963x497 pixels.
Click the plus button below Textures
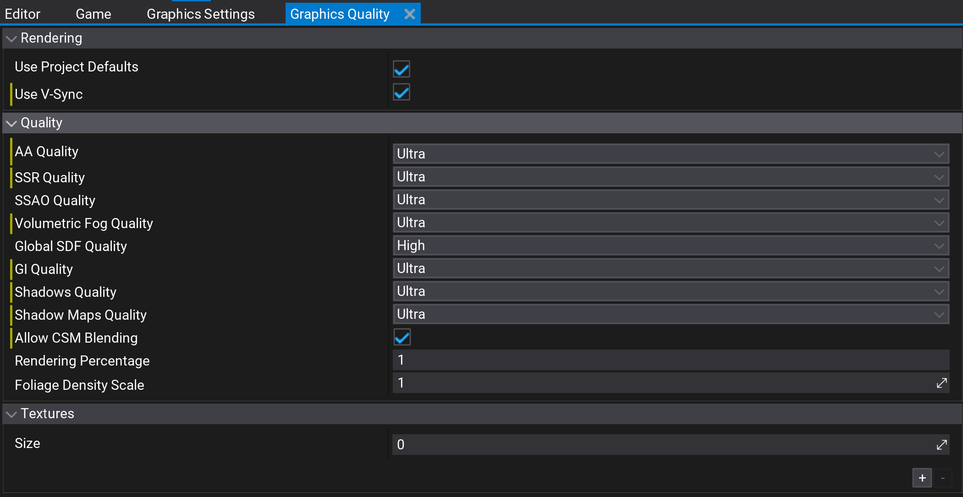point(922,478)
